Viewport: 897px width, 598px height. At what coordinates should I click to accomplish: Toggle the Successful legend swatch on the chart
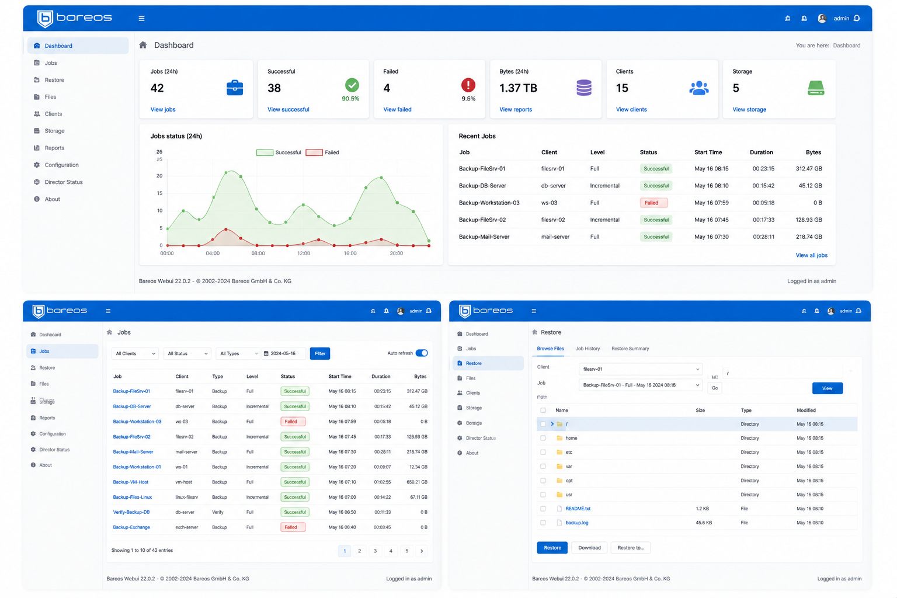265,152
